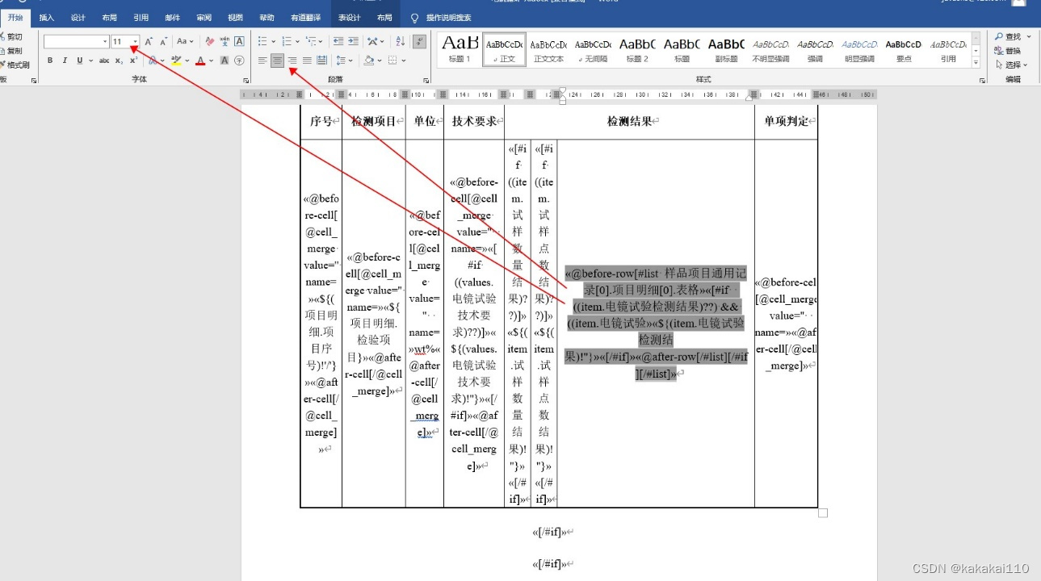Screen dimensions: 1041x581
Task: Open font size dropdown
Action: pos(135,41)
